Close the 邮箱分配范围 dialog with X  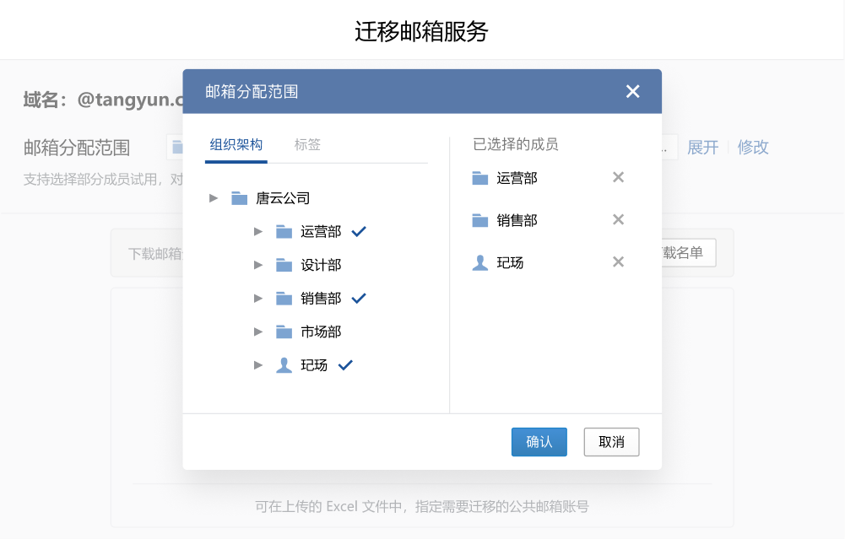[x=632, y=91]
